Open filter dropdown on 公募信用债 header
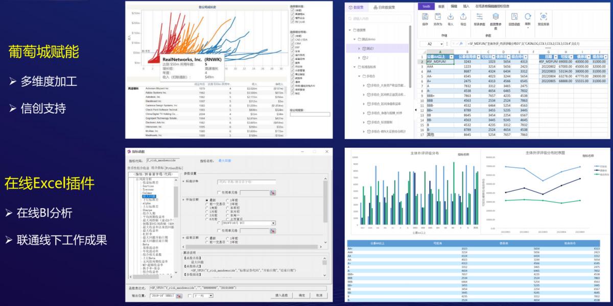This screenshot has width=613, height=306. (x=479, y=57)
